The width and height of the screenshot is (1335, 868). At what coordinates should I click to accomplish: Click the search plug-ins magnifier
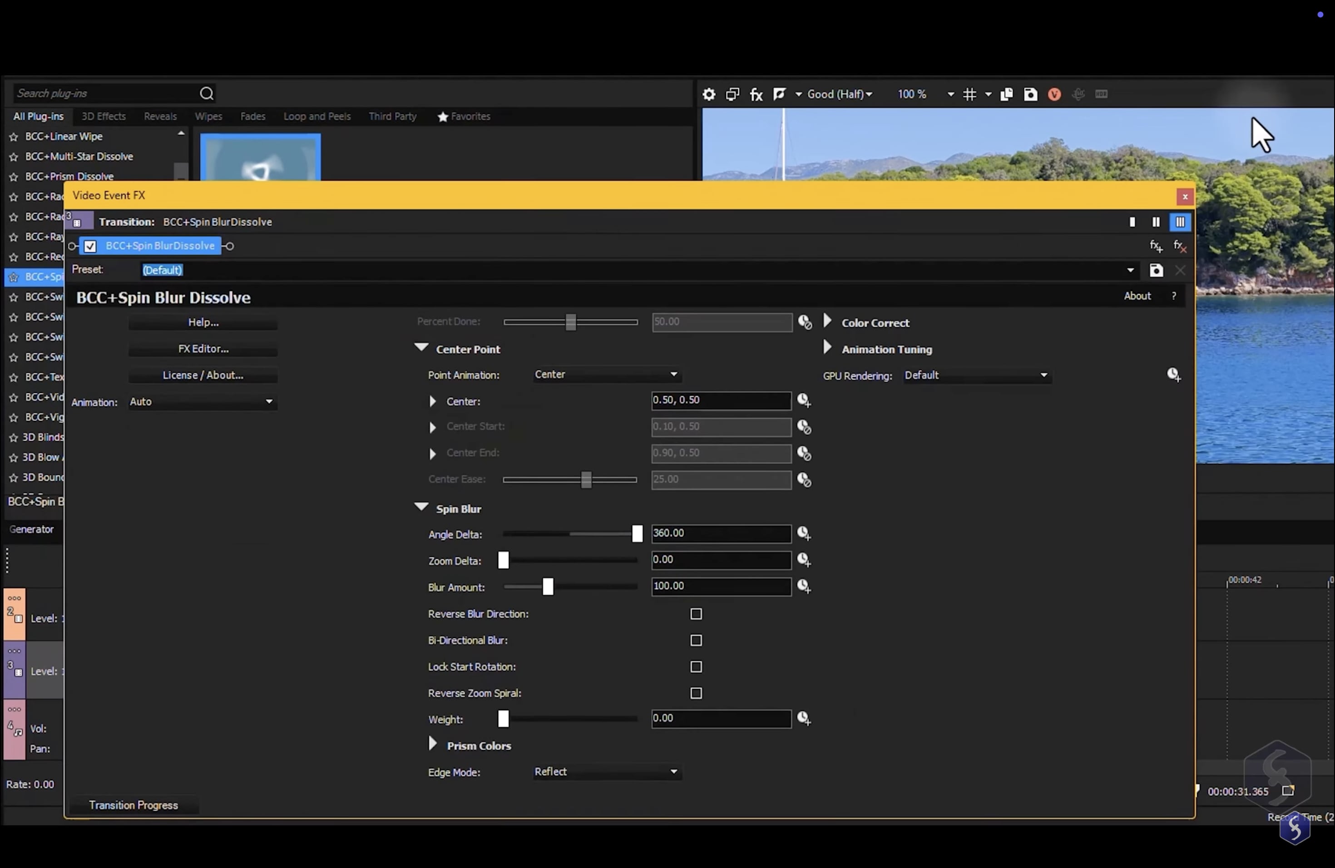tap(207, 94)
